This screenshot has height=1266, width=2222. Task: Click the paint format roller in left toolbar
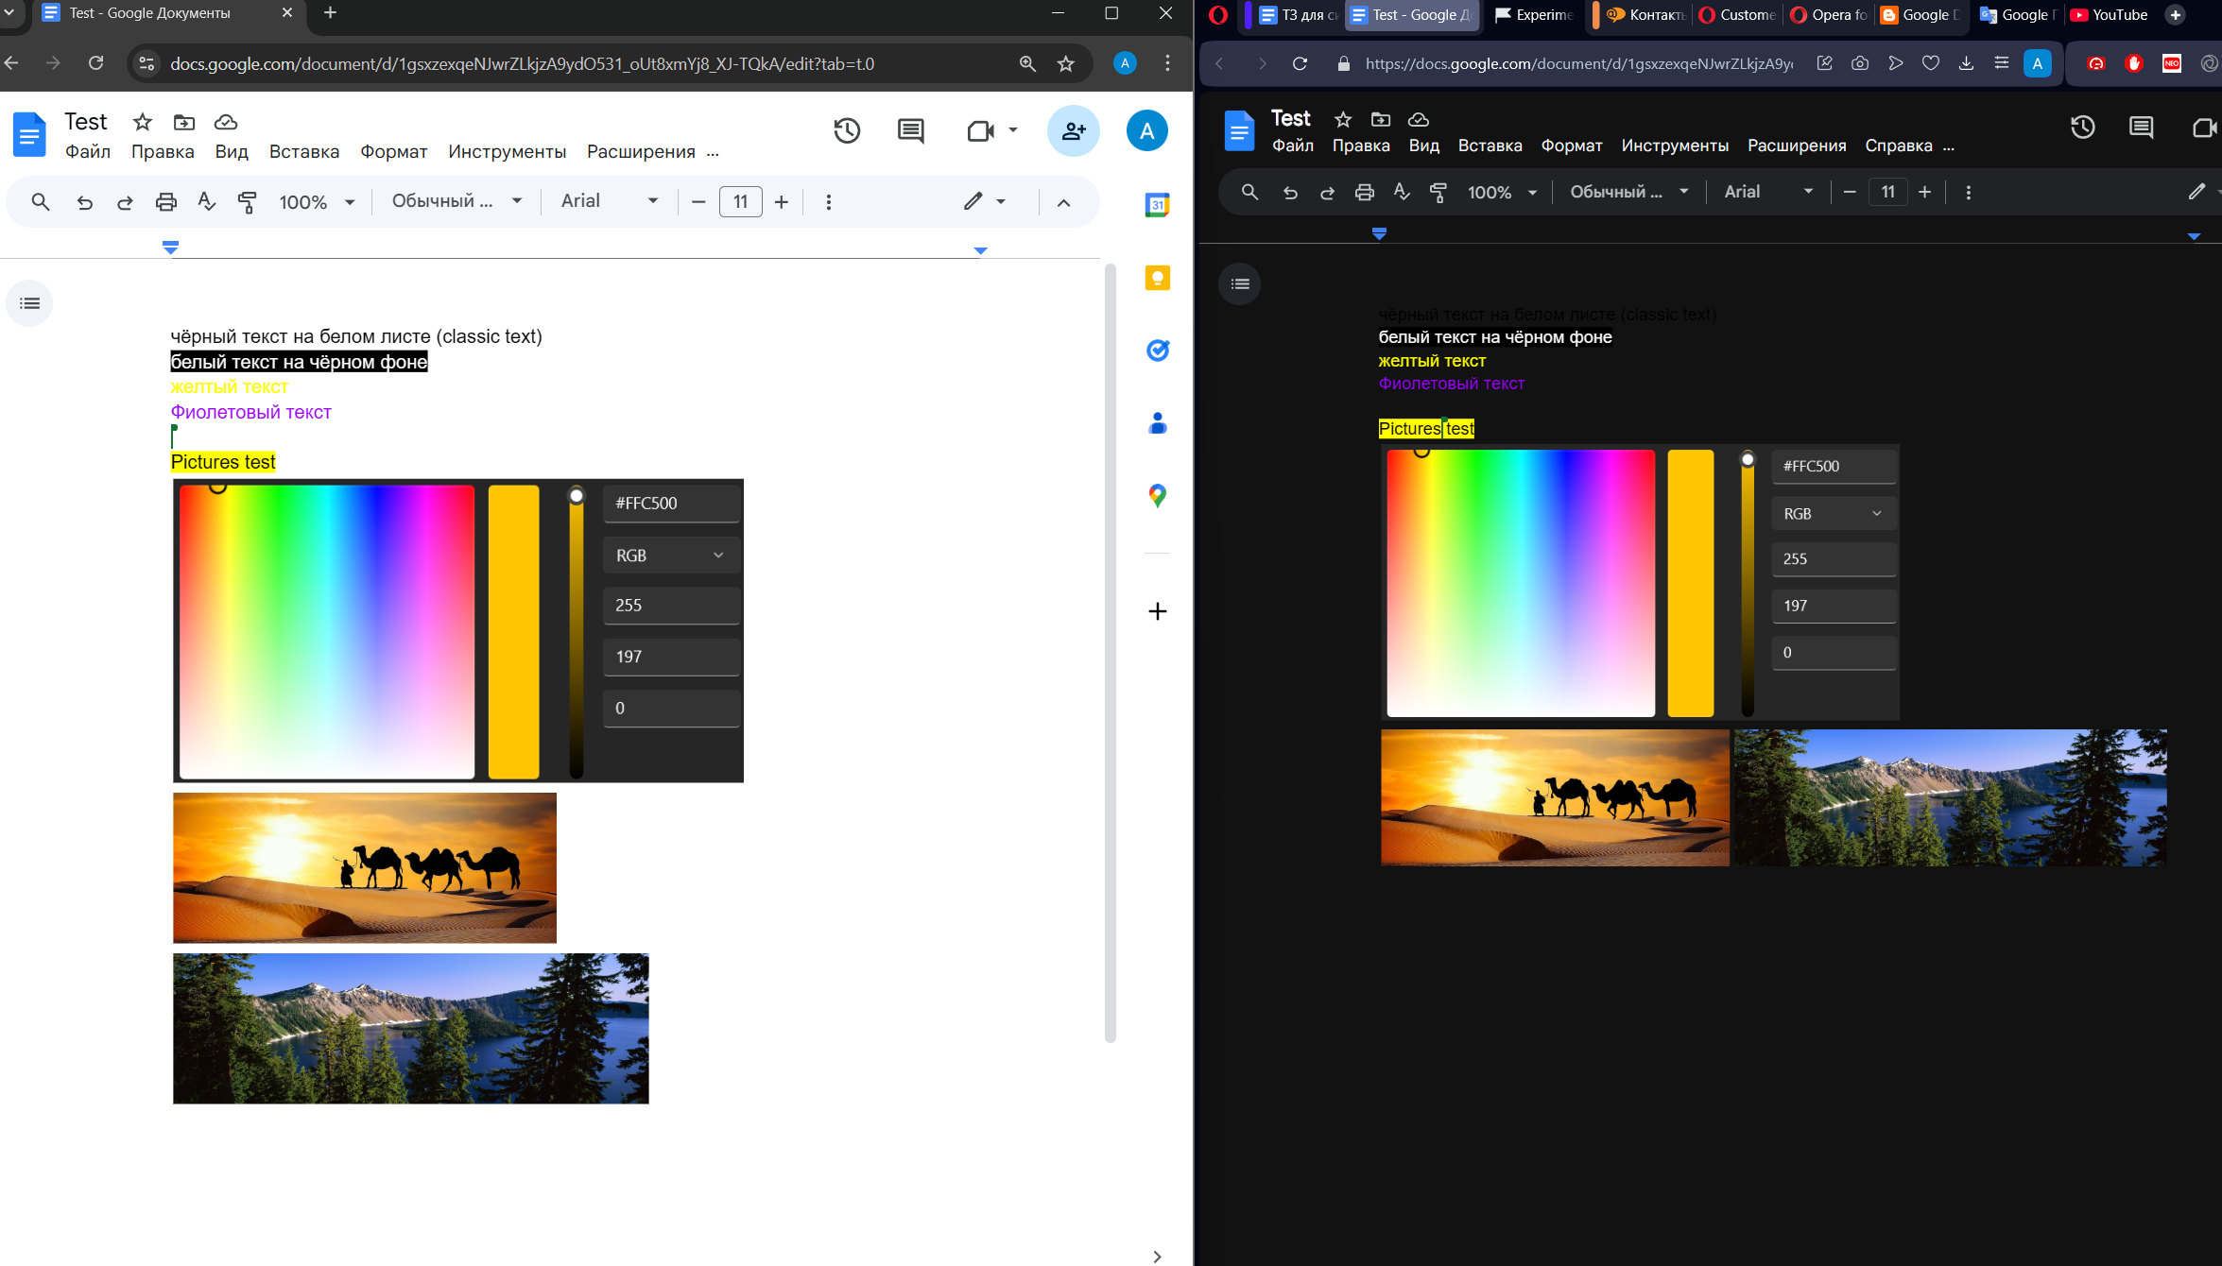(x=247, y=201)
